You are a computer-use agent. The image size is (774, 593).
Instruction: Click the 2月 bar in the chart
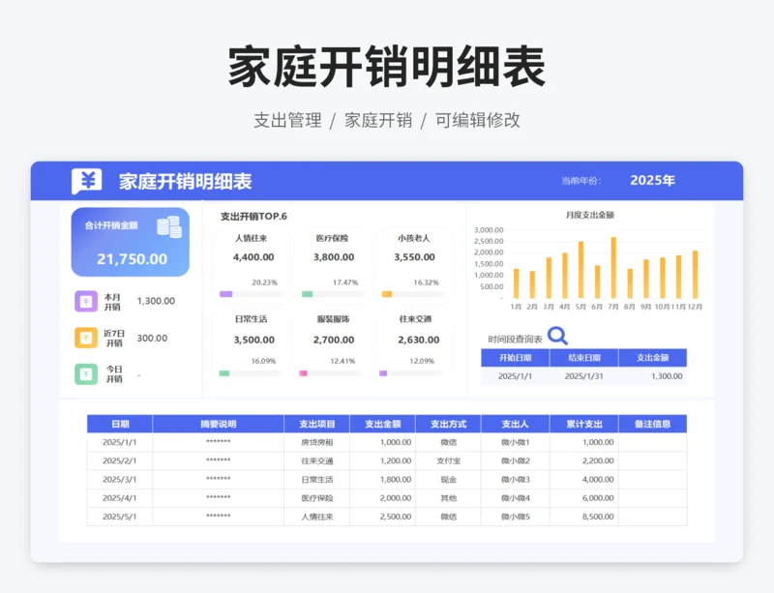coord(532,285)
